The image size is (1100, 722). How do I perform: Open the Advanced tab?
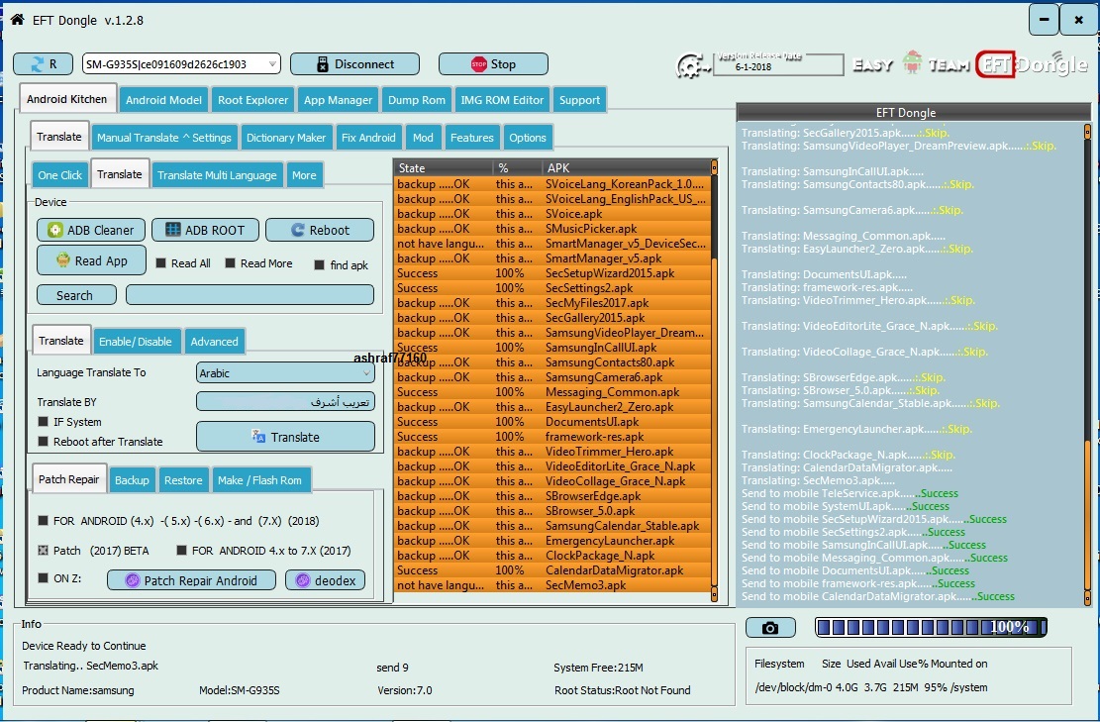pyautogui.click(x=214, y=342)
